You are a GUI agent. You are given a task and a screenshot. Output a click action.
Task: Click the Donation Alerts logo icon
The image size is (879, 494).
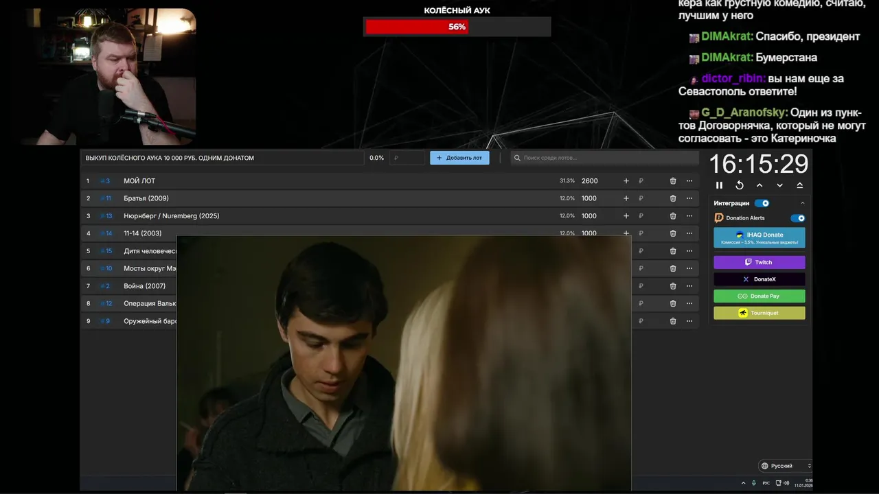(x=719, y=218)
